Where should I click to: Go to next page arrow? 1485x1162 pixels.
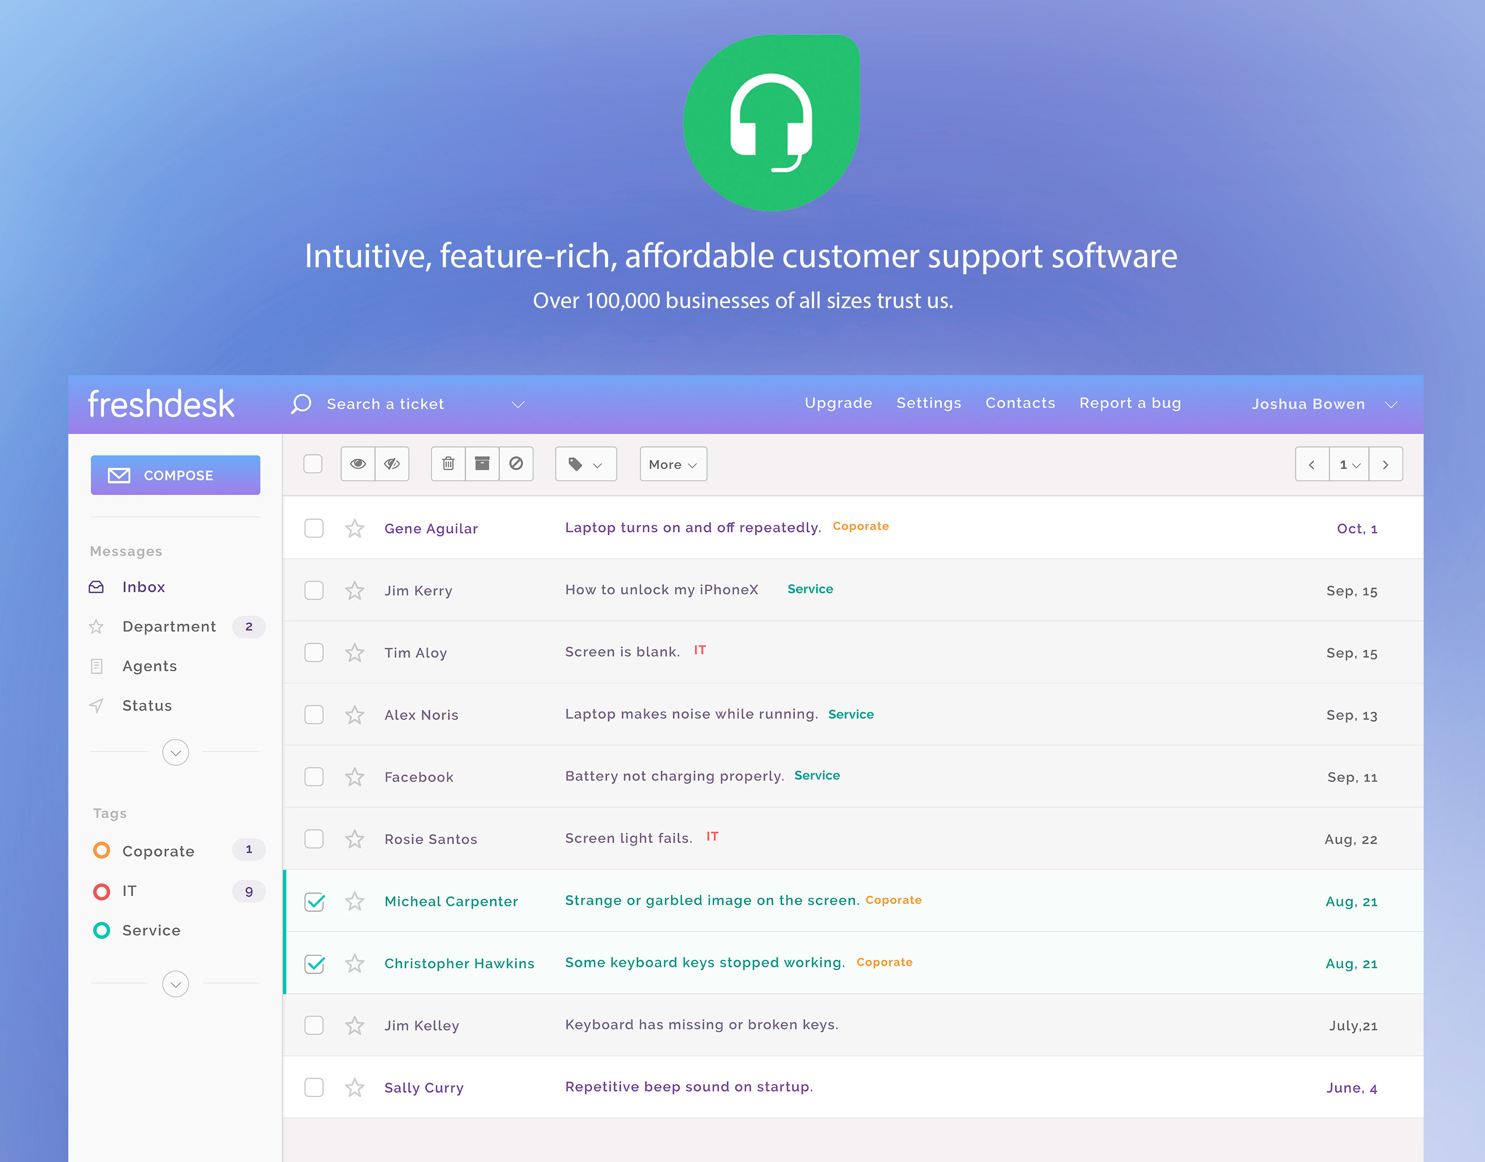click(x=1386, y=465)
